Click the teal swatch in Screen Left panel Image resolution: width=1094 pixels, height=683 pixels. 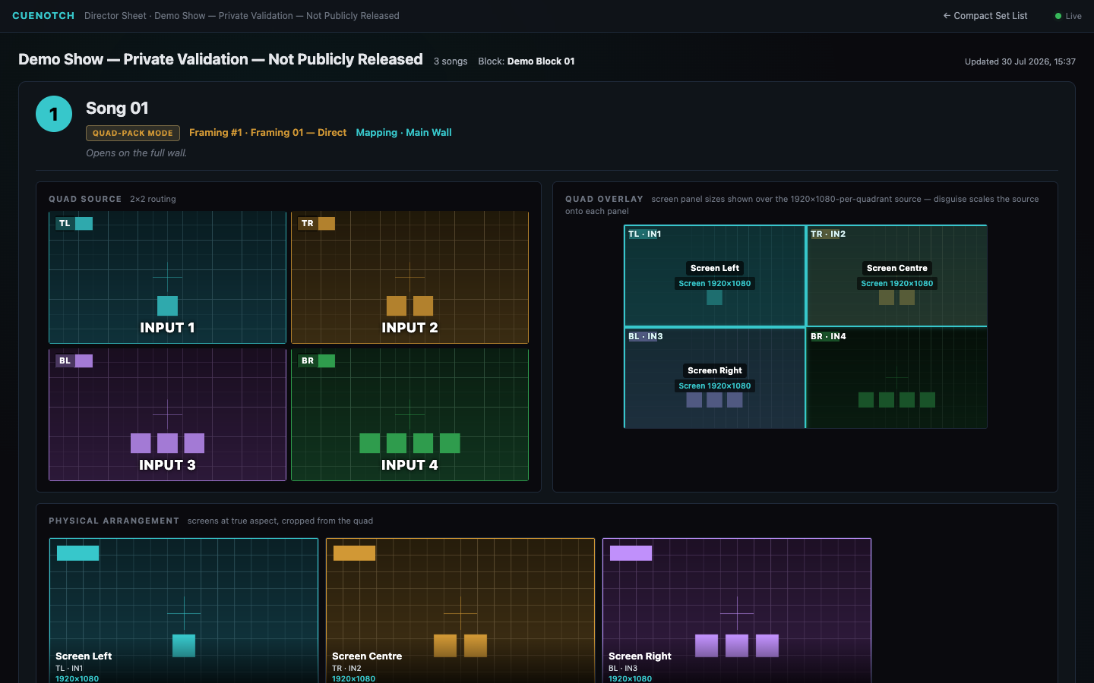(x=78, y=553)
